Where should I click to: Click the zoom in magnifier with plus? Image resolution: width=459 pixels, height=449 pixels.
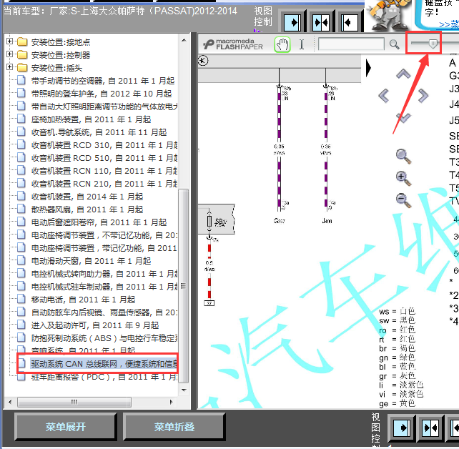(x=403, y=178)
